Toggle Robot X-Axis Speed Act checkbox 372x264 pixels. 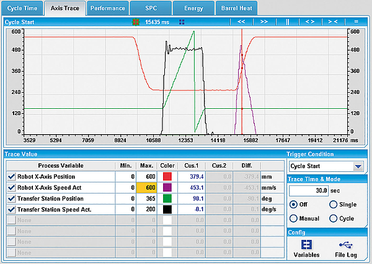pyautogui.click(x=11, y=187)
